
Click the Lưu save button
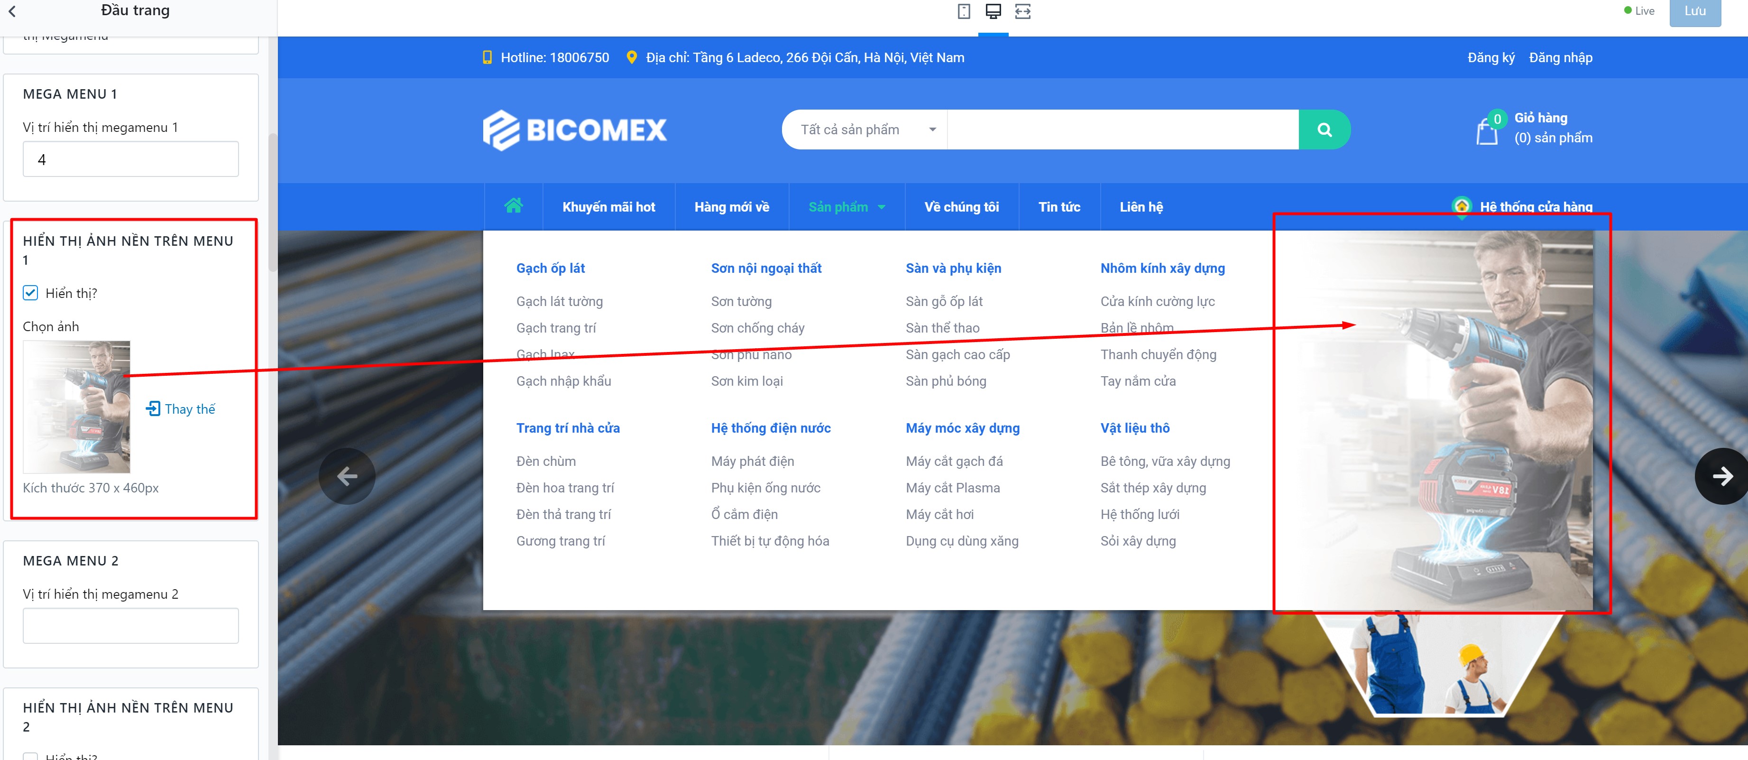pyautogui.click(x=1694, y=11)
